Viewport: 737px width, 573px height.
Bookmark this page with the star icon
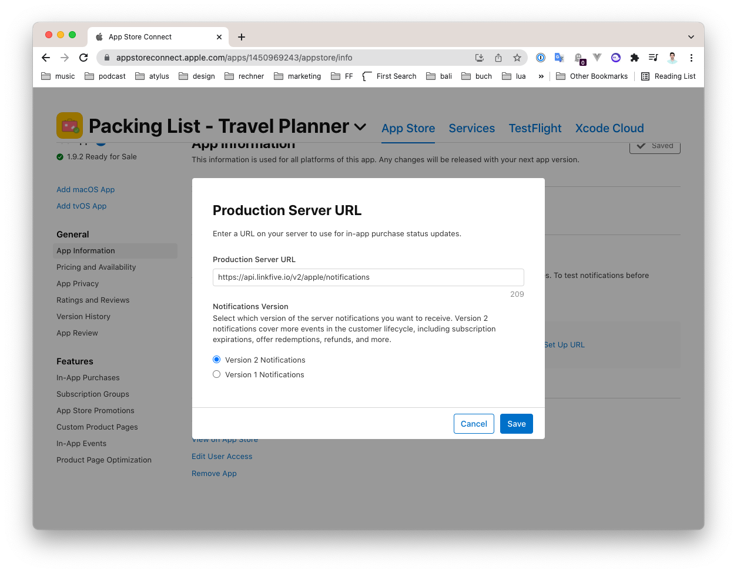point(517,58)
